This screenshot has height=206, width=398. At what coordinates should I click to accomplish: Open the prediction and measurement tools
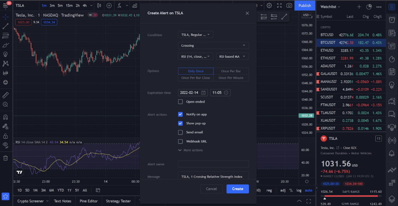coord(5,73)
